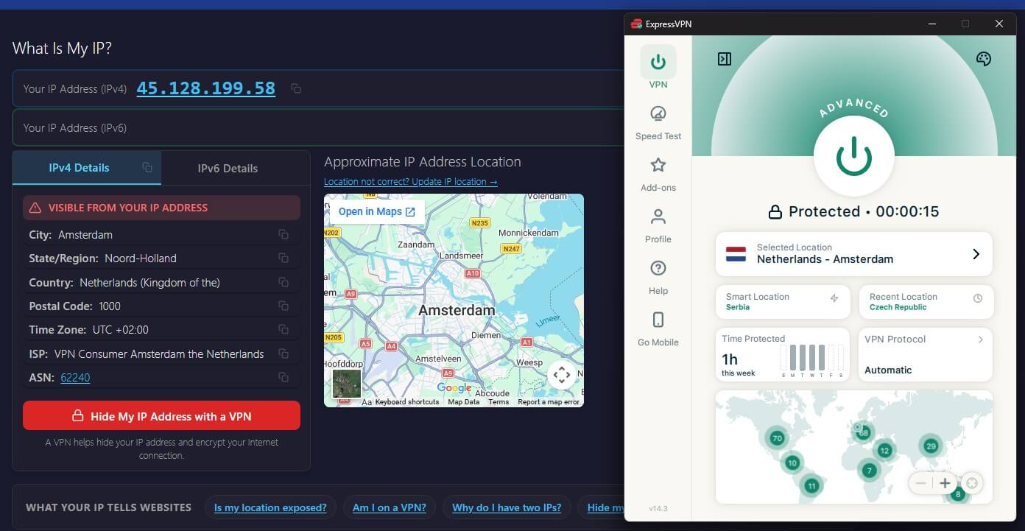Copy the IPv4 address 45.128.199.58

coord(296,88)
